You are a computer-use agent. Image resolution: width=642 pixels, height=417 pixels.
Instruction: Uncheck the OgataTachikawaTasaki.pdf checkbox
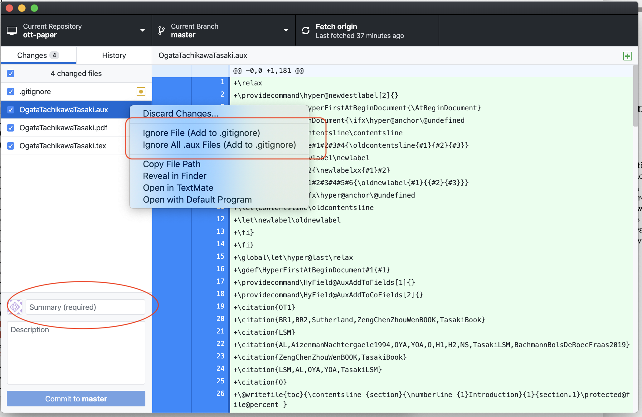tap(11, 128)
